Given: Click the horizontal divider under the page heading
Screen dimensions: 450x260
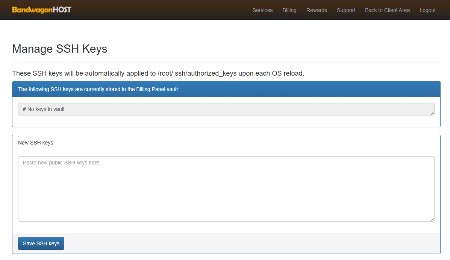Looking at the screenshot, I should click(226, 62).
